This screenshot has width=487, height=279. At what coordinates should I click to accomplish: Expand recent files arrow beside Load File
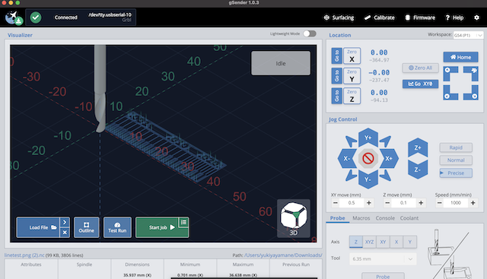(x=65, y=222)
